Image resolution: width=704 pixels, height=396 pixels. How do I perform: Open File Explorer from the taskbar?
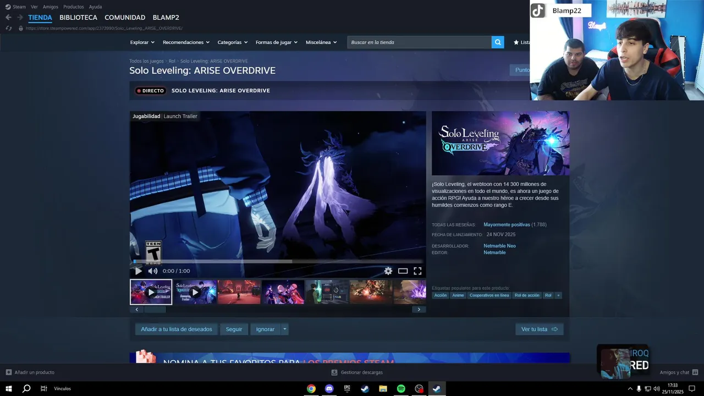383,388
